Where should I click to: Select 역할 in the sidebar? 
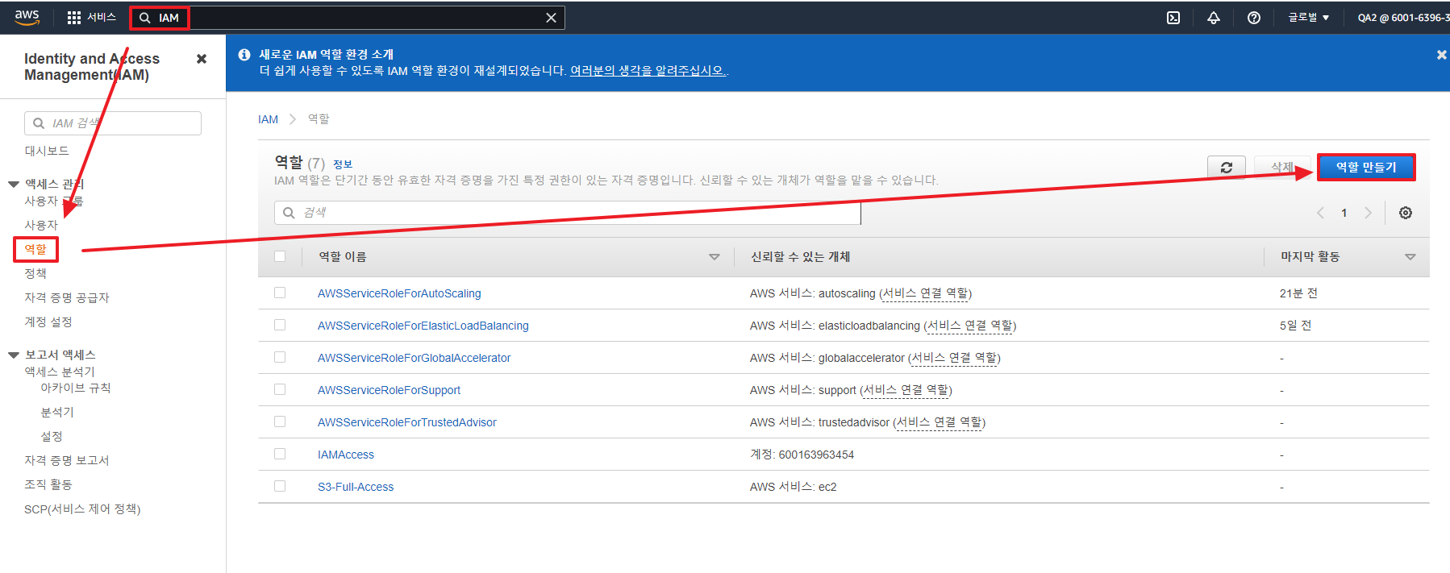tap(35, 249)
